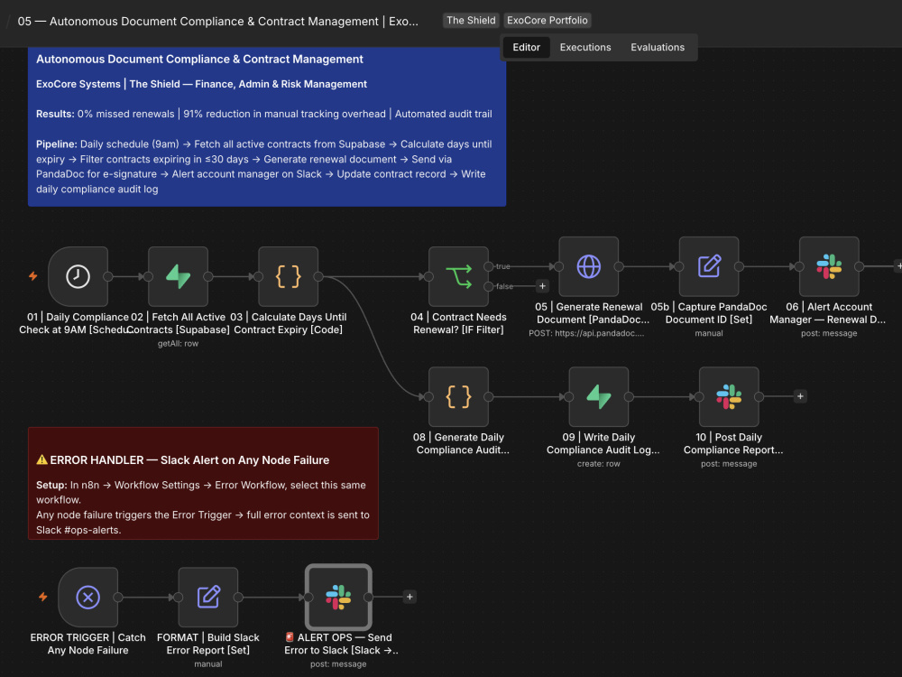
Task: Open the Generate Renewal Document HTTP request node
Action: click(x=588, y=266)
